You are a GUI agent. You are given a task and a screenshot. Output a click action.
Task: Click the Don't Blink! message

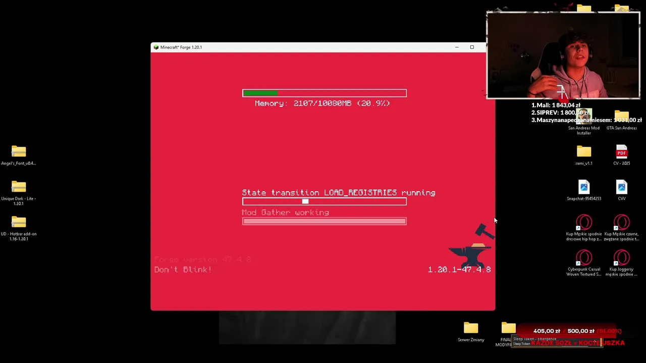point(183,270)
